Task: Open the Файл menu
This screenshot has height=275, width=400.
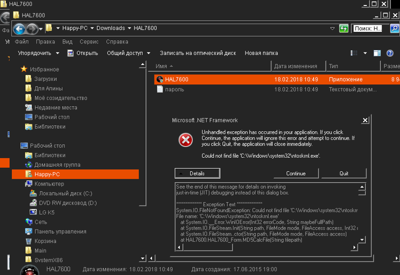Action: click(21, 41)
